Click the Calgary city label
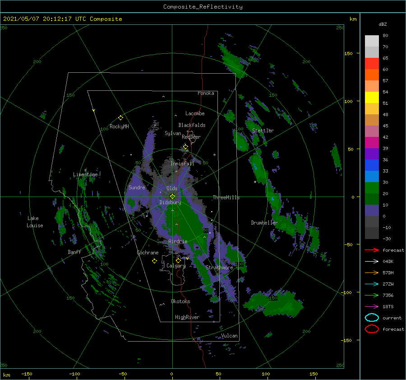406x380 pixels. click(x=176, y=266)
